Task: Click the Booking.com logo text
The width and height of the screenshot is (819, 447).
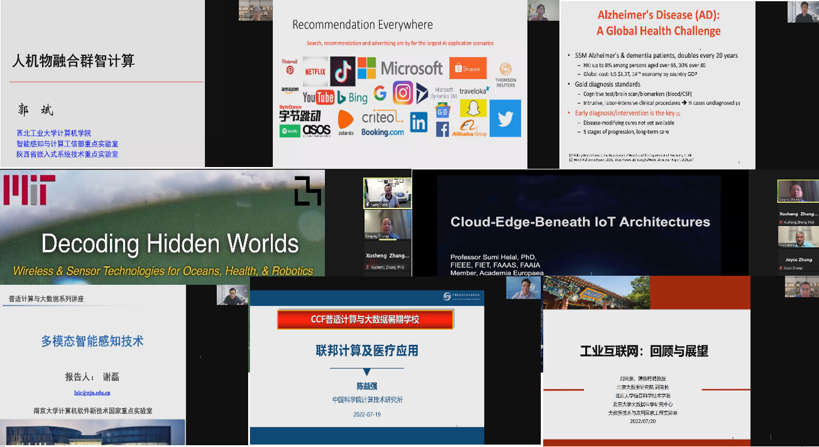Action: 382,132
